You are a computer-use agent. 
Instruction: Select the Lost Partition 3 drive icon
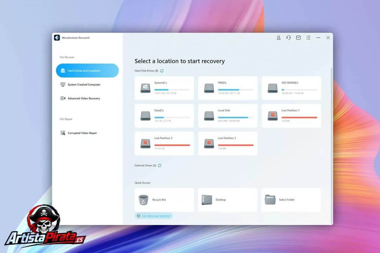[209, 144]
